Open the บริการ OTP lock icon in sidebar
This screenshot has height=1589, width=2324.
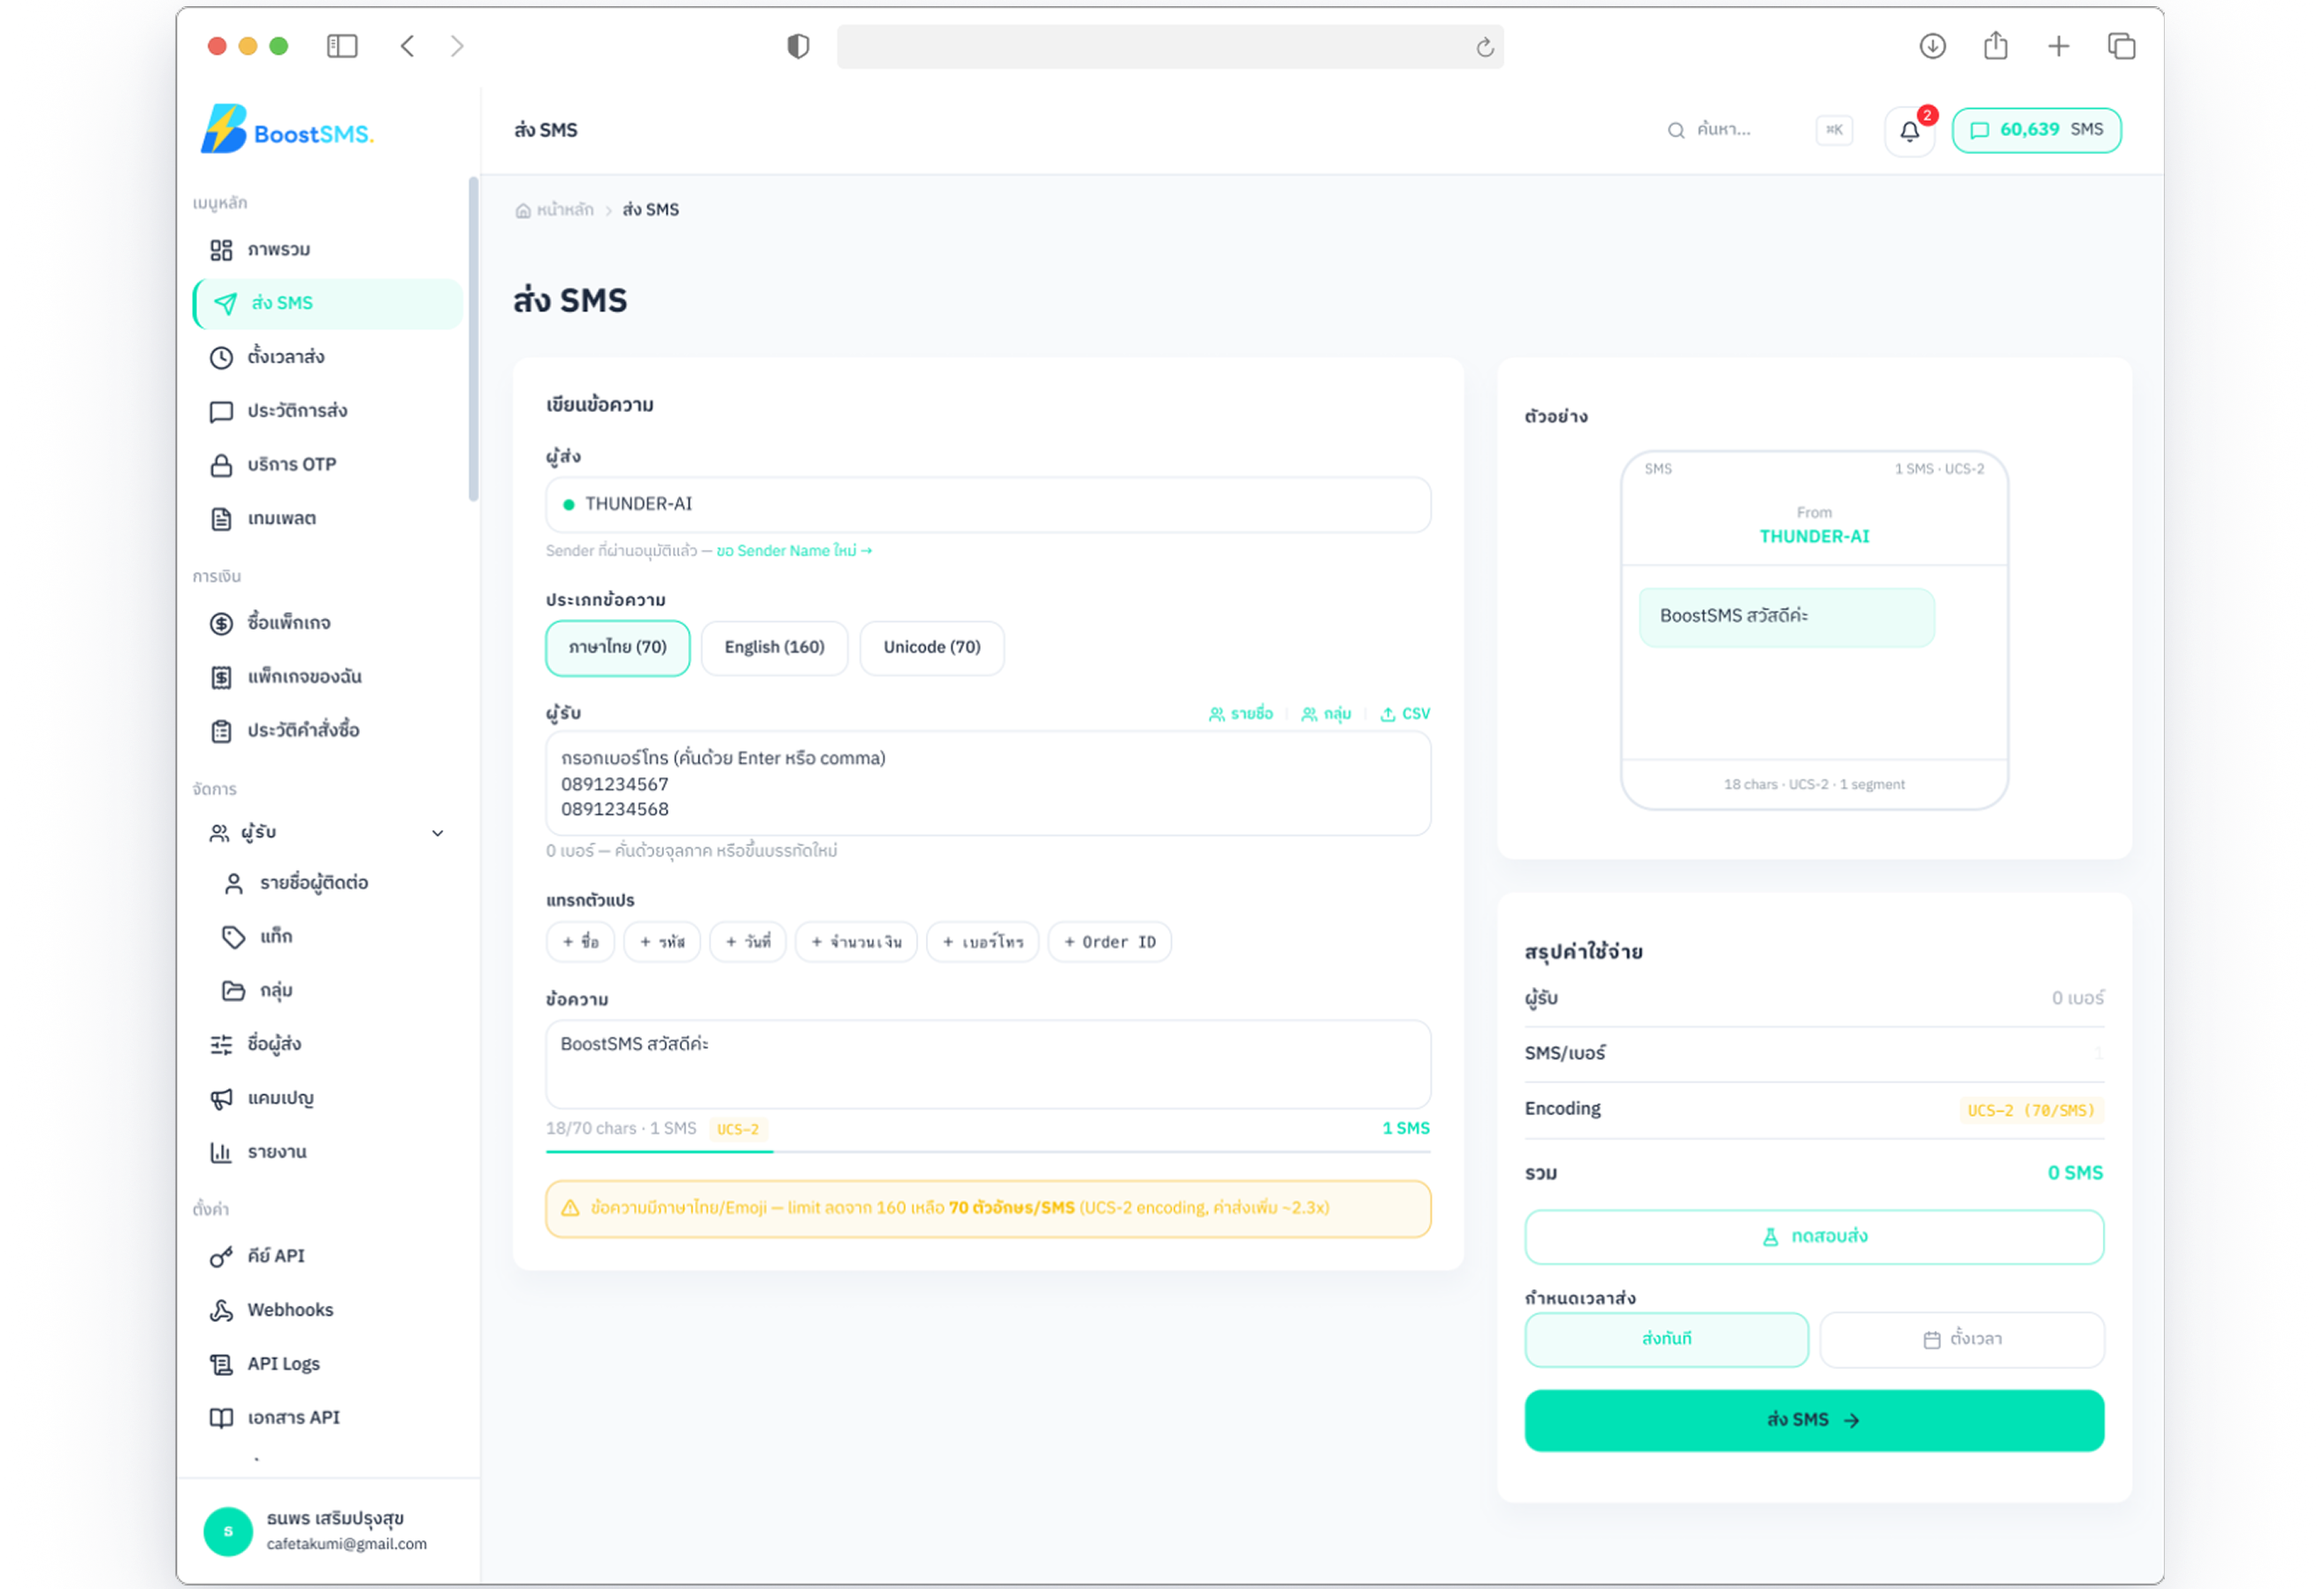tap(222, 464)
